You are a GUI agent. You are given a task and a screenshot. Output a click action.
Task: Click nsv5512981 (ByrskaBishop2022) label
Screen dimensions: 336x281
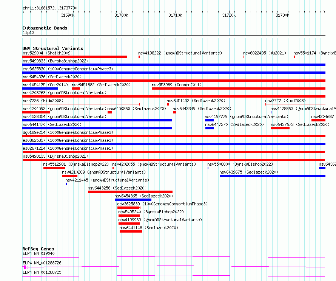point(76,164)
